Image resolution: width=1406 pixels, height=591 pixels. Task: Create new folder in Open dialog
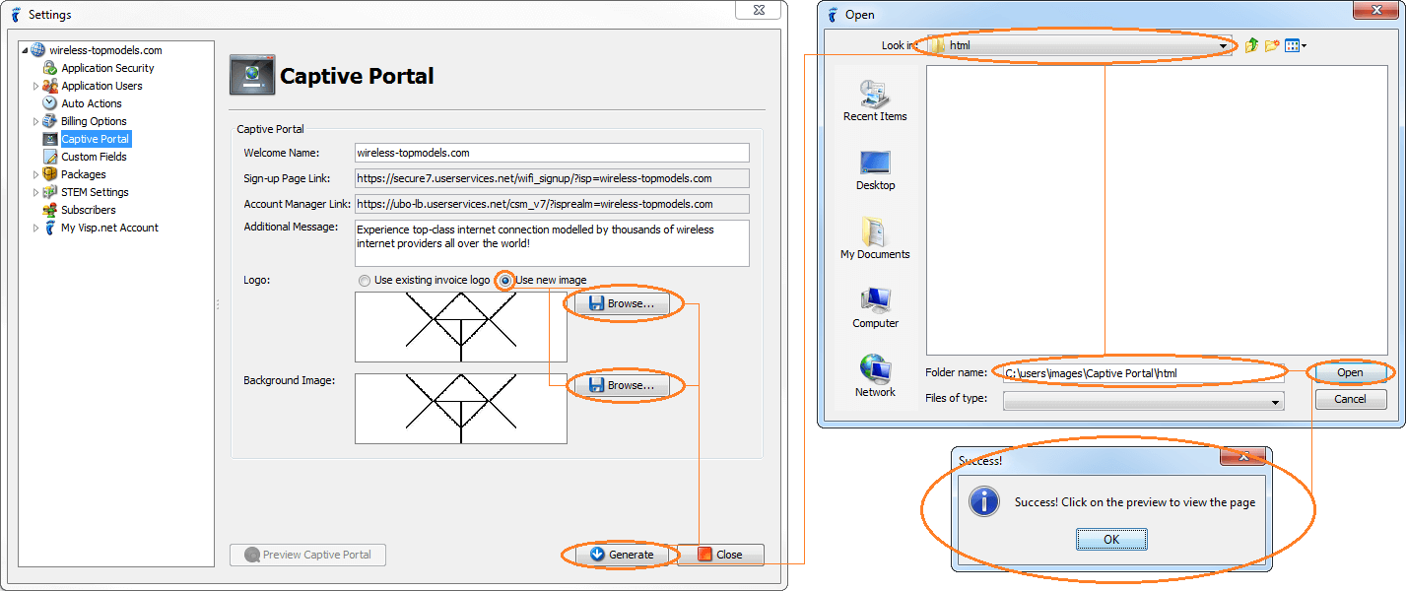click(x=1272, y=45)
